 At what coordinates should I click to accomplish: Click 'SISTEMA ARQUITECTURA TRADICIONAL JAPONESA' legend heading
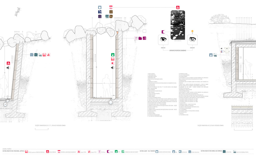tap(13, 151)
